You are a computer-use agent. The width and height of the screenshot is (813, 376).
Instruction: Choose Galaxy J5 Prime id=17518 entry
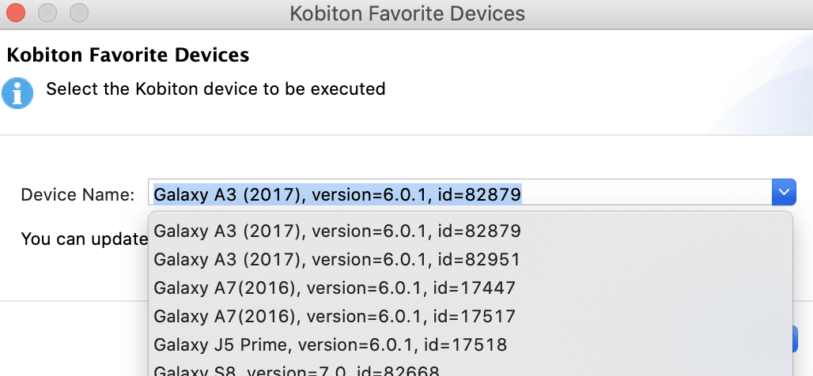pos(331,344)
